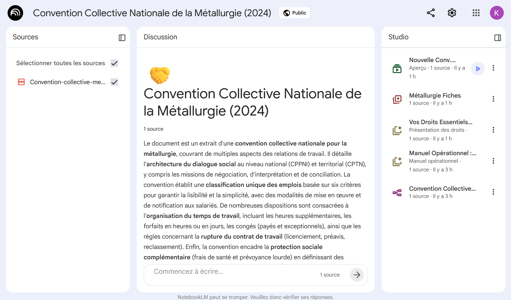
Task: Click the Public visibility badge
Action: pyautogui.click(x=295, y=13)
